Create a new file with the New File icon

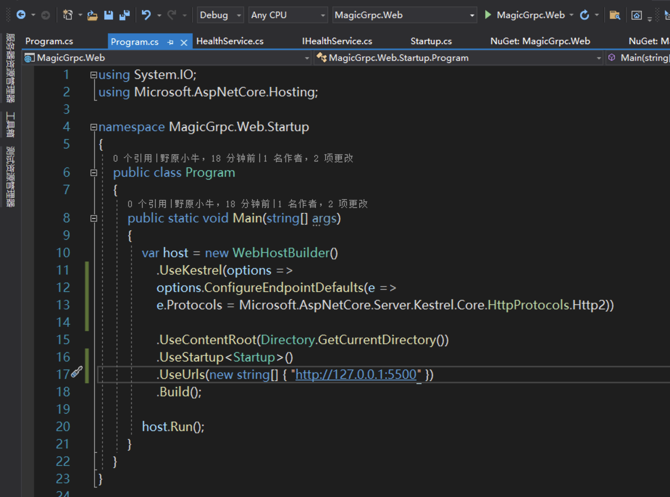(67, 15)
